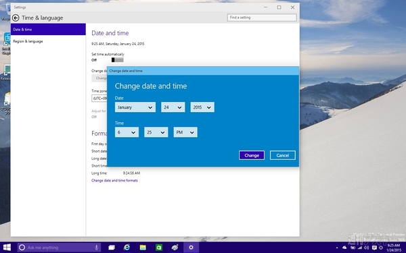The height and width of the screenshot is (253, 406).
Task: Select the Settings gear on taskbar
Action: point(191,248)
